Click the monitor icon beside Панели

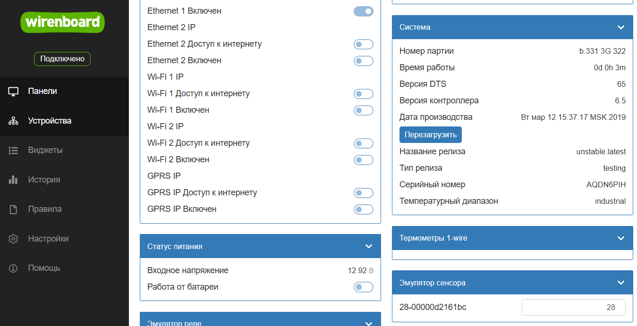(x=13, y=92)
